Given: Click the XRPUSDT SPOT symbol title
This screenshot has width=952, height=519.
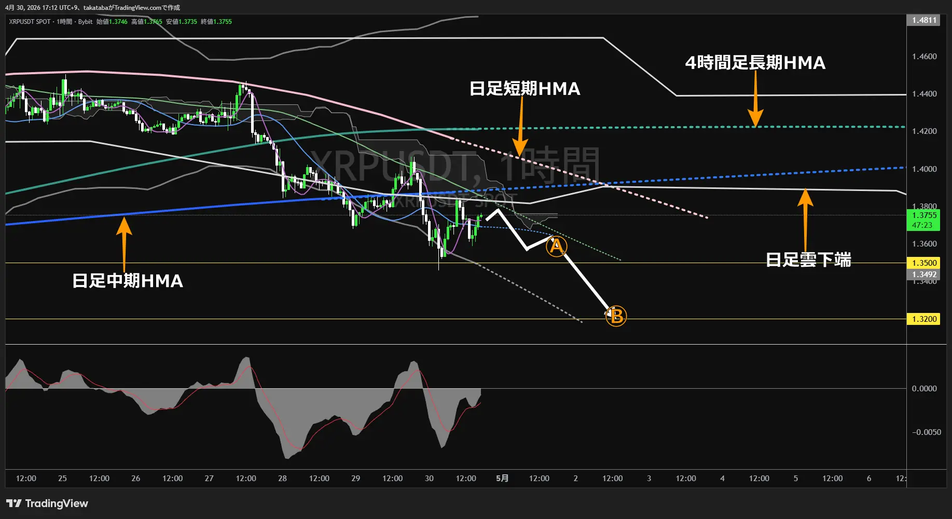Looking at the screenshot, I should (x=30, y=22).
